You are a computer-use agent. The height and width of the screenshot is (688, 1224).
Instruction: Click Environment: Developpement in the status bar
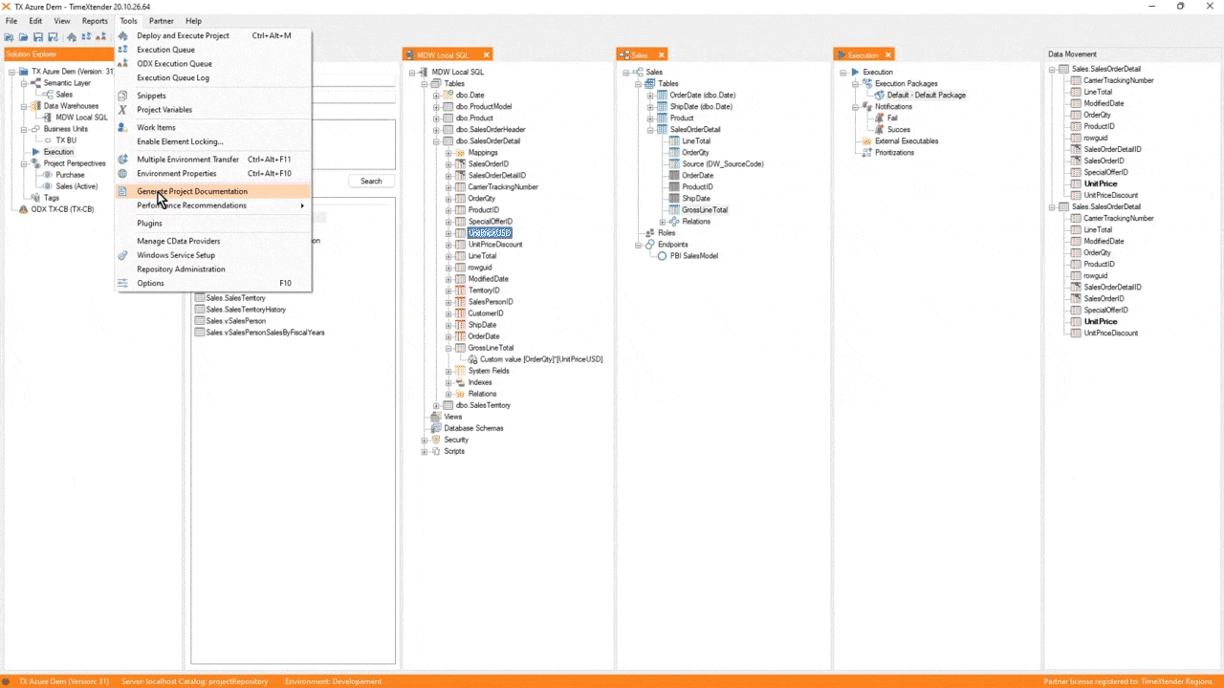(333, 681)
